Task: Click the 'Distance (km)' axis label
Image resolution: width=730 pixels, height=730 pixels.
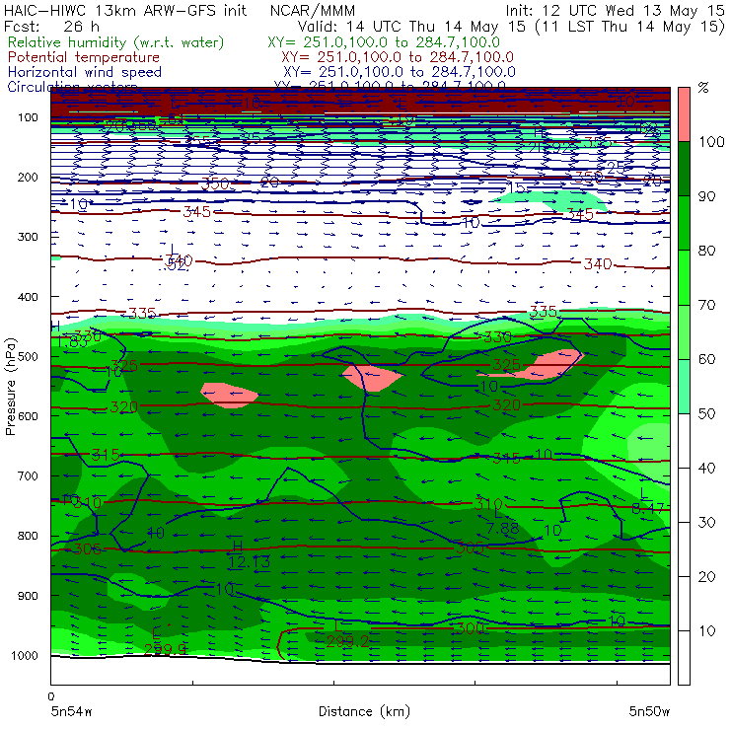Action: click(364, 711)
